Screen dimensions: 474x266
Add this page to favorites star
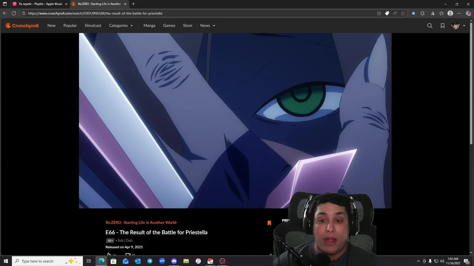click(x=403, y=13)
